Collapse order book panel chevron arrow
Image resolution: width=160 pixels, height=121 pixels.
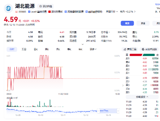coord(123,85)
